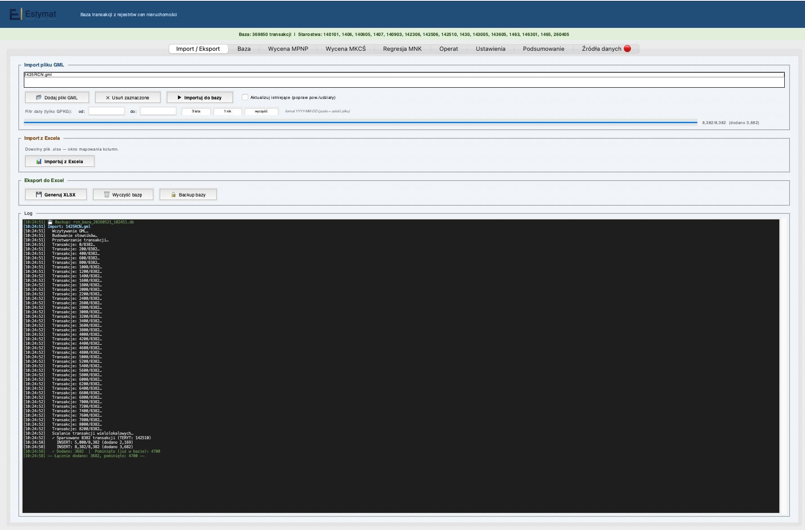Switch to the Import / Eksport tab
The image size is (805, 530).
click(198, 49)
